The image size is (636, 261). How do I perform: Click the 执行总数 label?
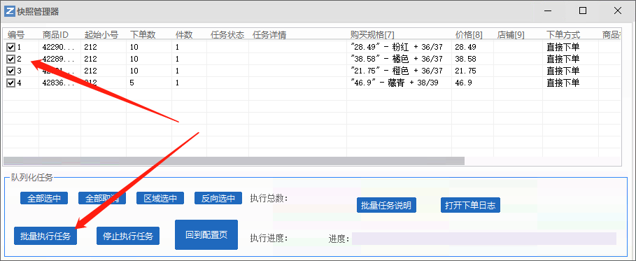click(x=269, y=199)
